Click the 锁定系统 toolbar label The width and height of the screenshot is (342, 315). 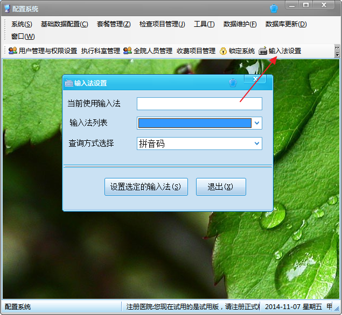[x=242, y=51]
